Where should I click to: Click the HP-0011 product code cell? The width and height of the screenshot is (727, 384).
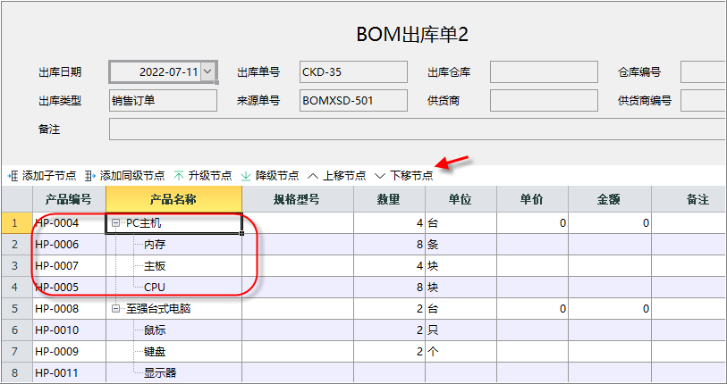point(69,373)
